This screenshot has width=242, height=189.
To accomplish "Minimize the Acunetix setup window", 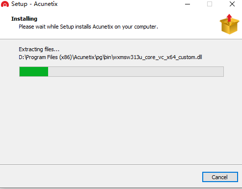I will click(x=188, y=4).
